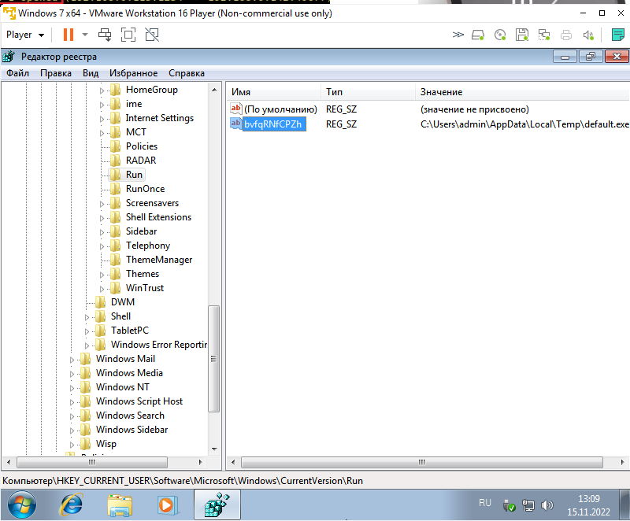Viewport: 630px width, 521px height.
Task: Expand the Internet Settings key
Action: click(x=102, y=119)
